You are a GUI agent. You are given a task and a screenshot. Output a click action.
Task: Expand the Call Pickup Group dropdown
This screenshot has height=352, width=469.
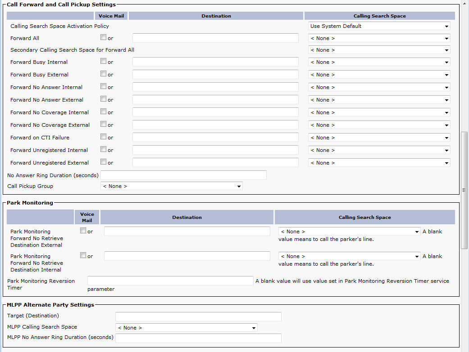[x=171, y=186]
